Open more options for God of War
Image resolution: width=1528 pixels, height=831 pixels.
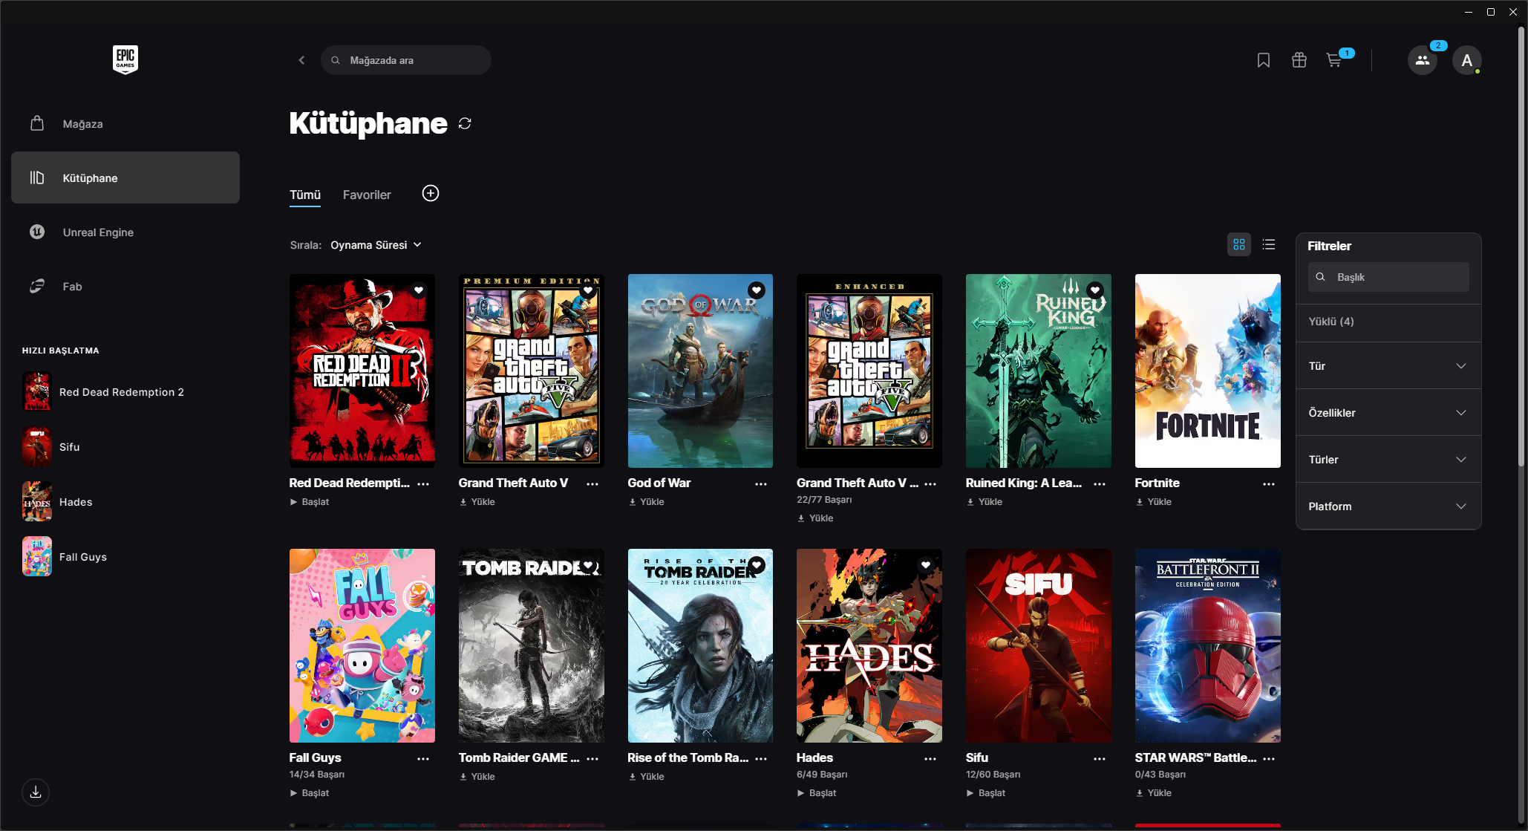pyautogui.click(x=761, y=483)
